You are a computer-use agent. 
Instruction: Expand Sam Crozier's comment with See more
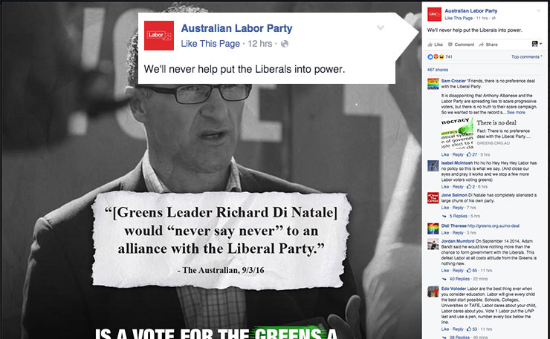click(516, 113)
